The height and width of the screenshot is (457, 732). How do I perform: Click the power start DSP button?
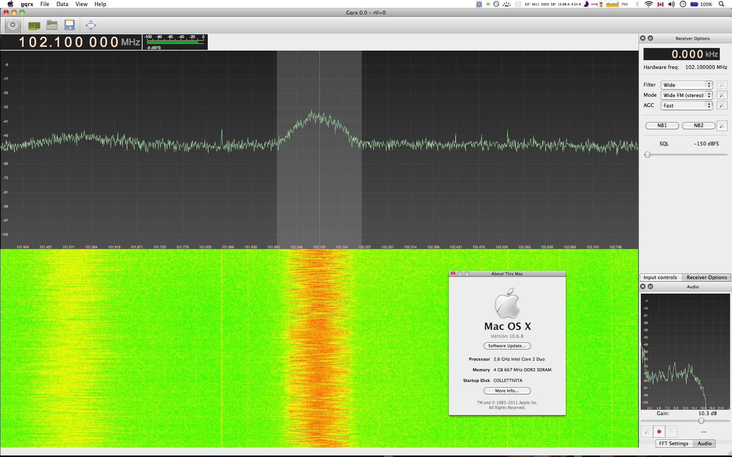[x=13, y=25]
